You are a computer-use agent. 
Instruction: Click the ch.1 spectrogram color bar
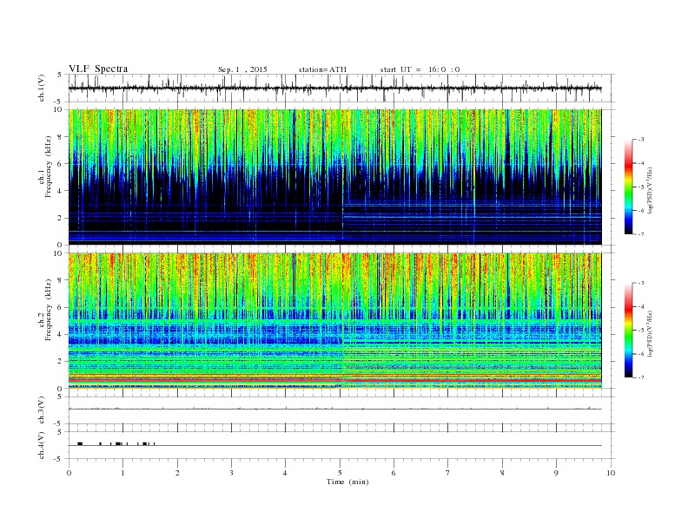628,187
